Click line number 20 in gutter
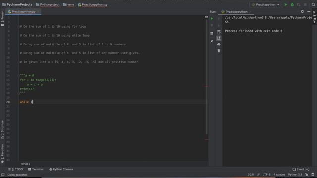Image resolution: width=317 pixels, height=178 pixels. [x=8, y=102]
